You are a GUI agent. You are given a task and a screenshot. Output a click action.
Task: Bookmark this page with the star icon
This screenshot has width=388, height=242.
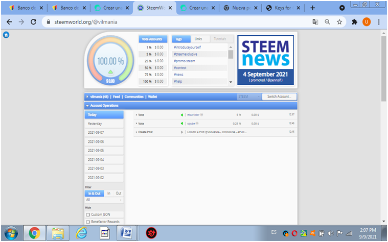(339, 22)
